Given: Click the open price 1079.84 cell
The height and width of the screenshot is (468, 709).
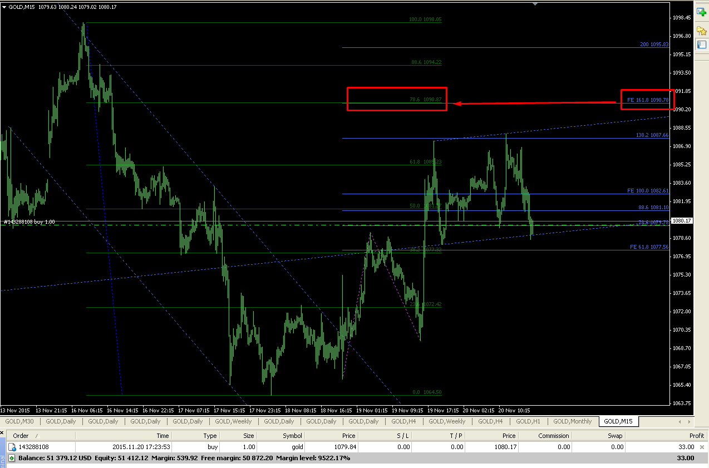Looking at the screenshot, I should coord(344,447).
